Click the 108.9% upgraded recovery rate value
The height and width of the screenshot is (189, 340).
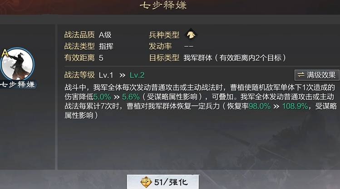[x=295, y=106]
